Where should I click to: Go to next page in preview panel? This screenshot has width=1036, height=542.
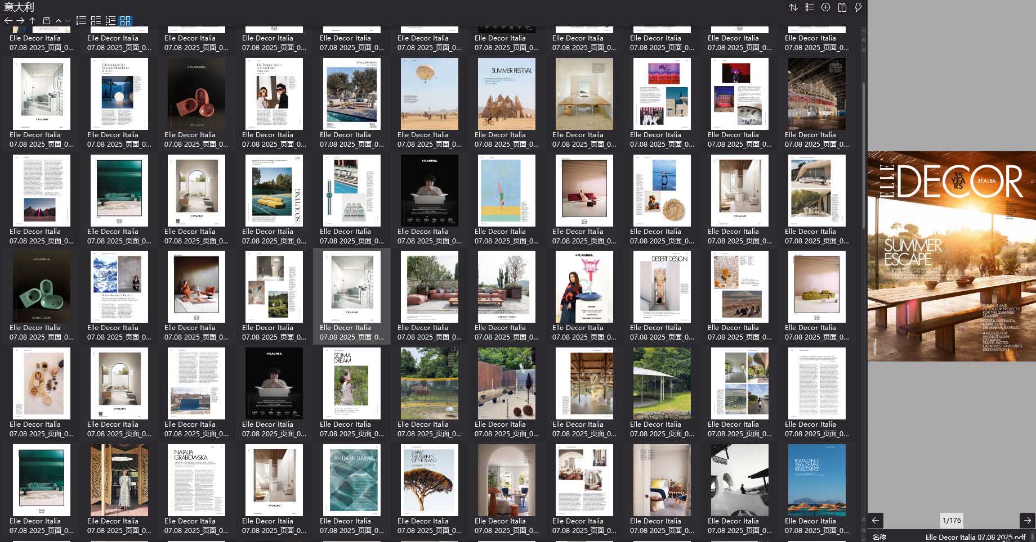click(1027, 520)
